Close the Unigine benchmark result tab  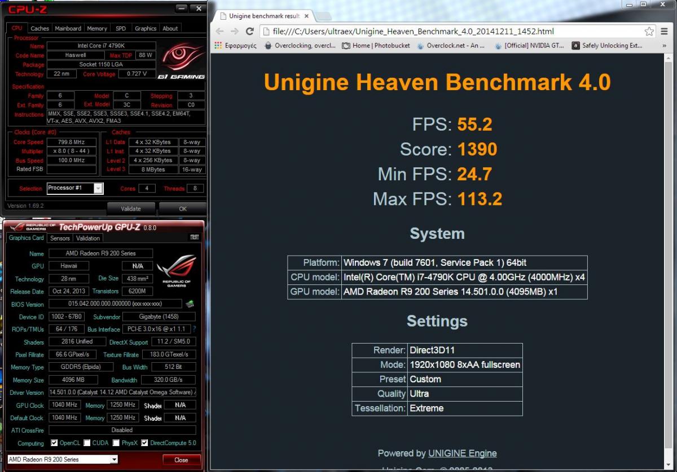(x=305, y=16)
